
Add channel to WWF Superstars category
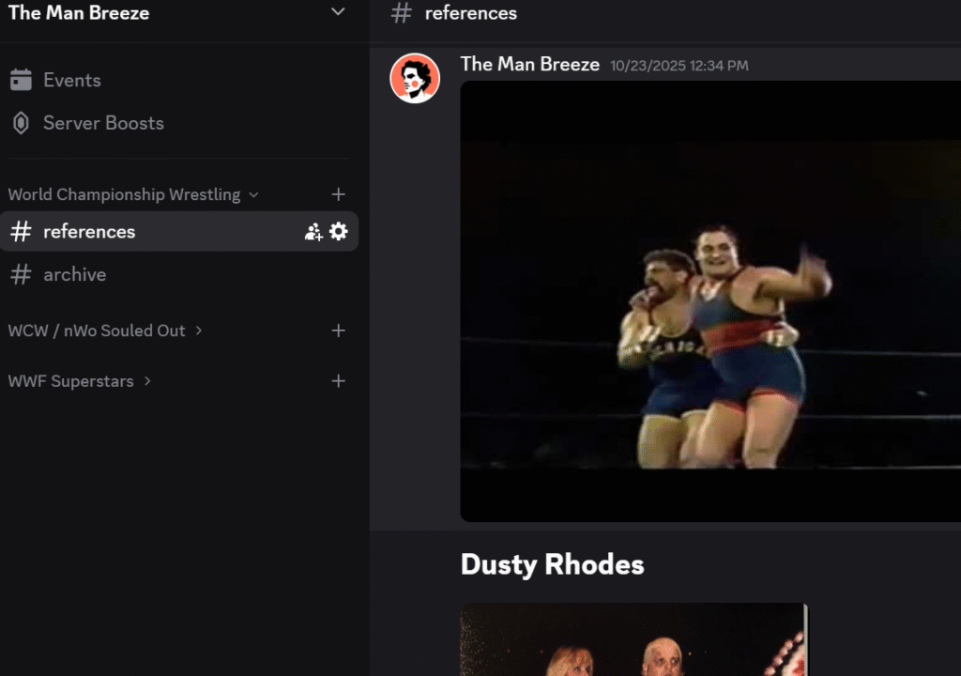click(339, 381)
